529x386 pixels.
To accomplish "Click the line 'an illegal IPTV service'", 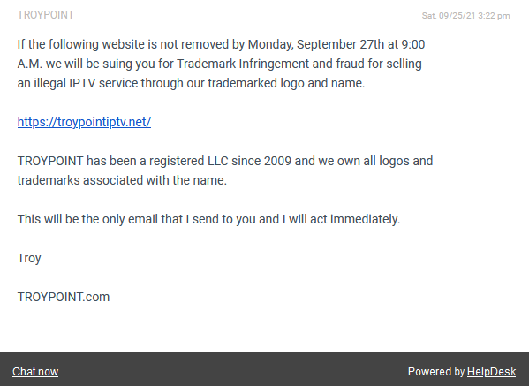I will 191,83.
